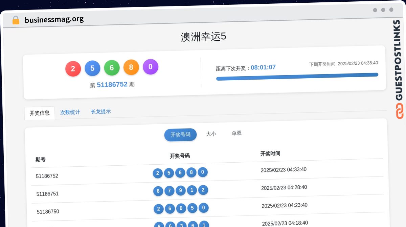Select ball 5 in table row 51186752

[169, 173]
